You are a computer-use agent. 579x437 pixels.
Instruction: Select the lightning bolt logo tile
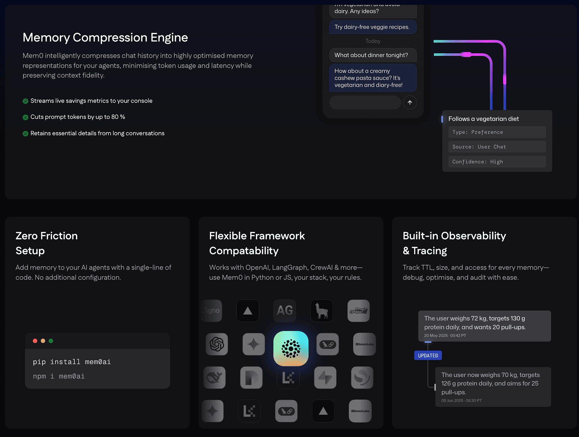click(325, 378)
